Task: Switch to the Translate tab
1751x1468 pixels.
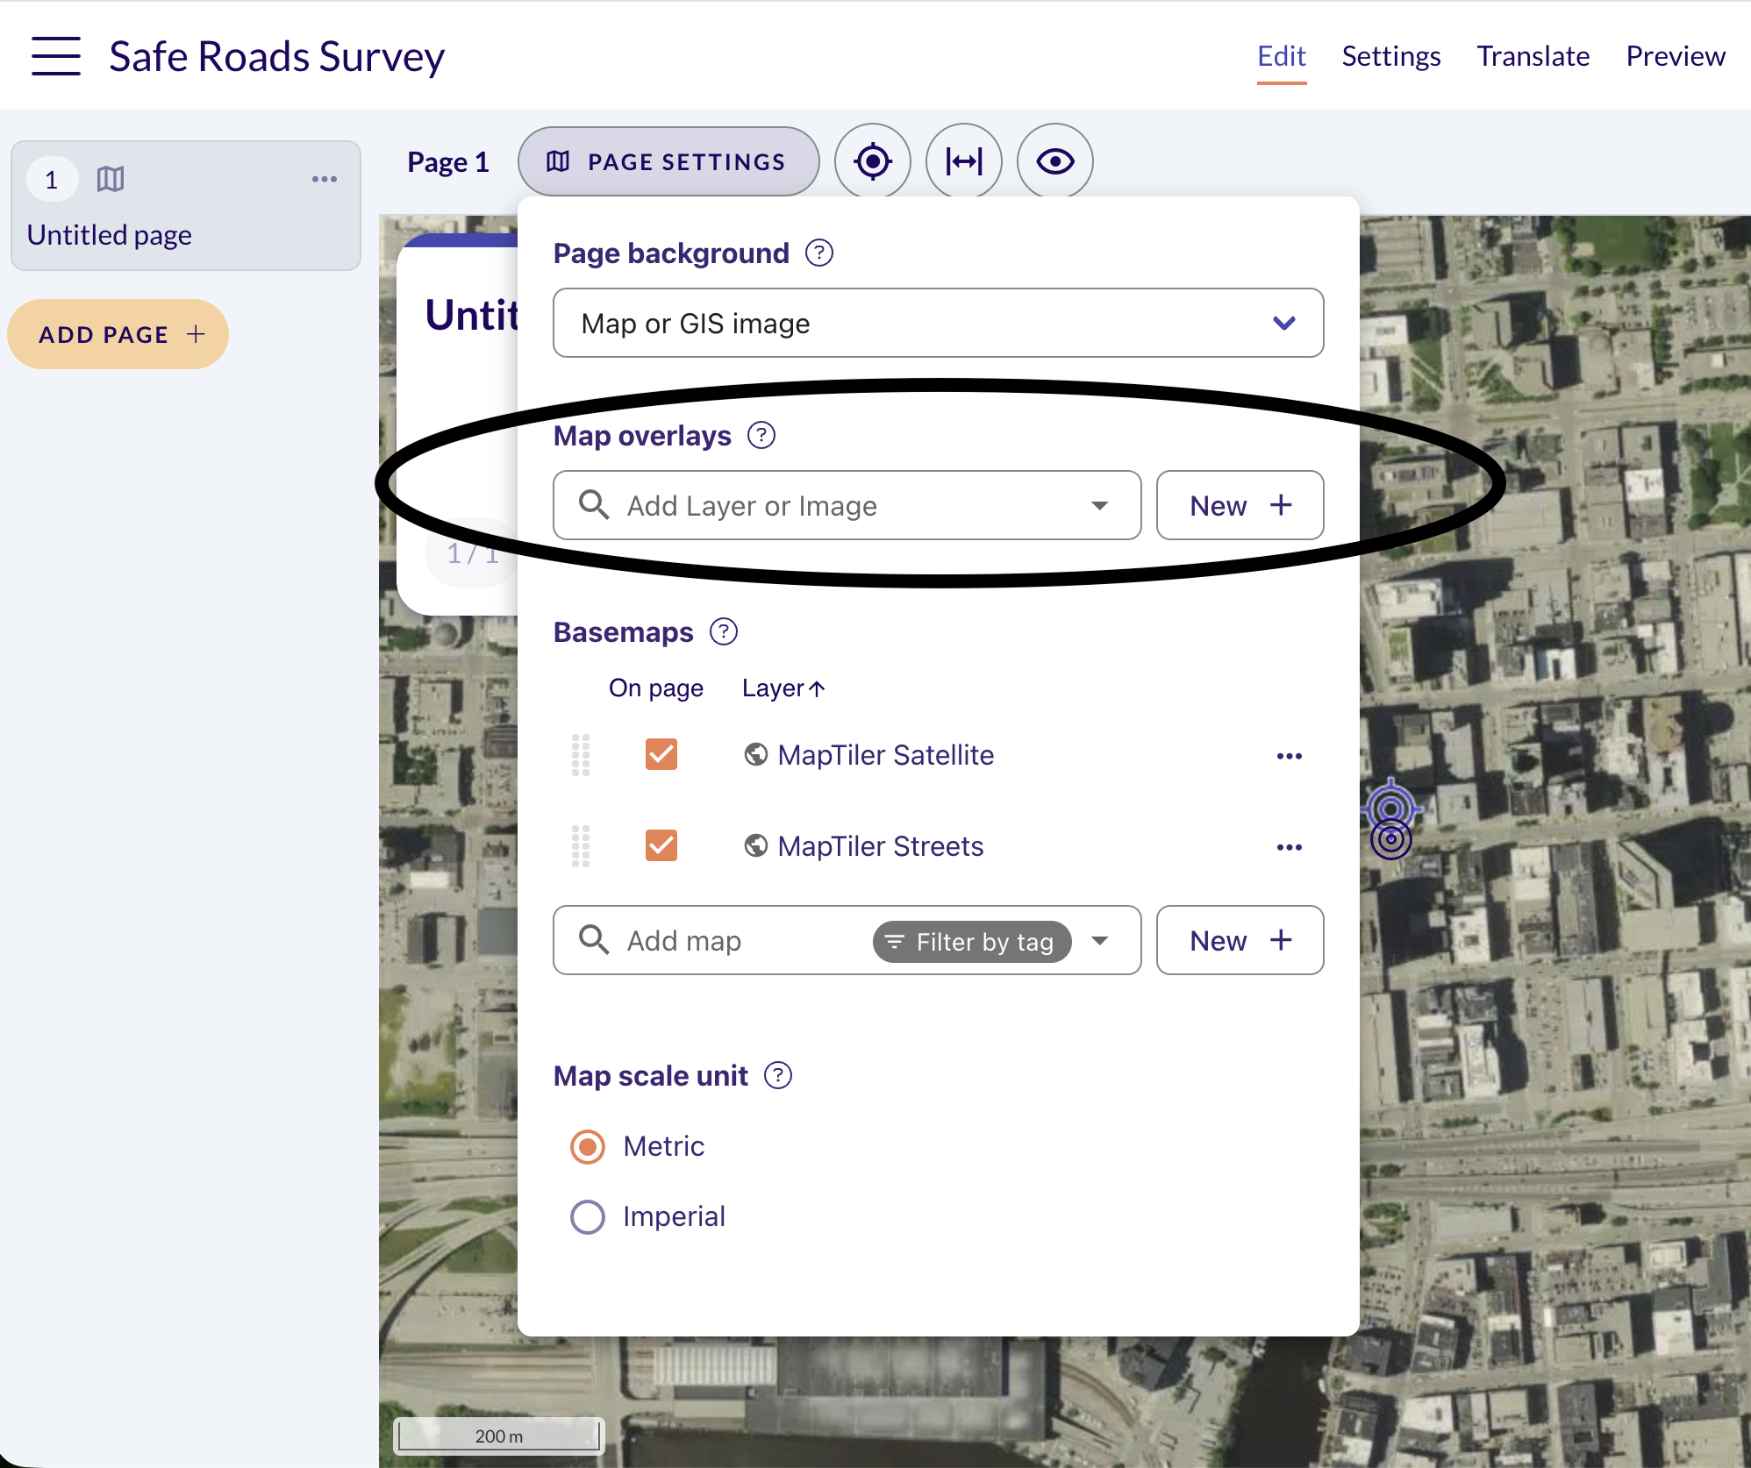Action: pyautogui.click(x=1533, y=56)
